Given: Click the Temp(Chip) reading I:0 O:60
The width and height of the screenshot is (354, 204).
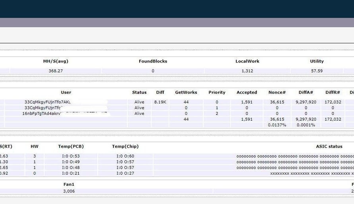Looking at the screenshot, I should (x=125, y=156).
